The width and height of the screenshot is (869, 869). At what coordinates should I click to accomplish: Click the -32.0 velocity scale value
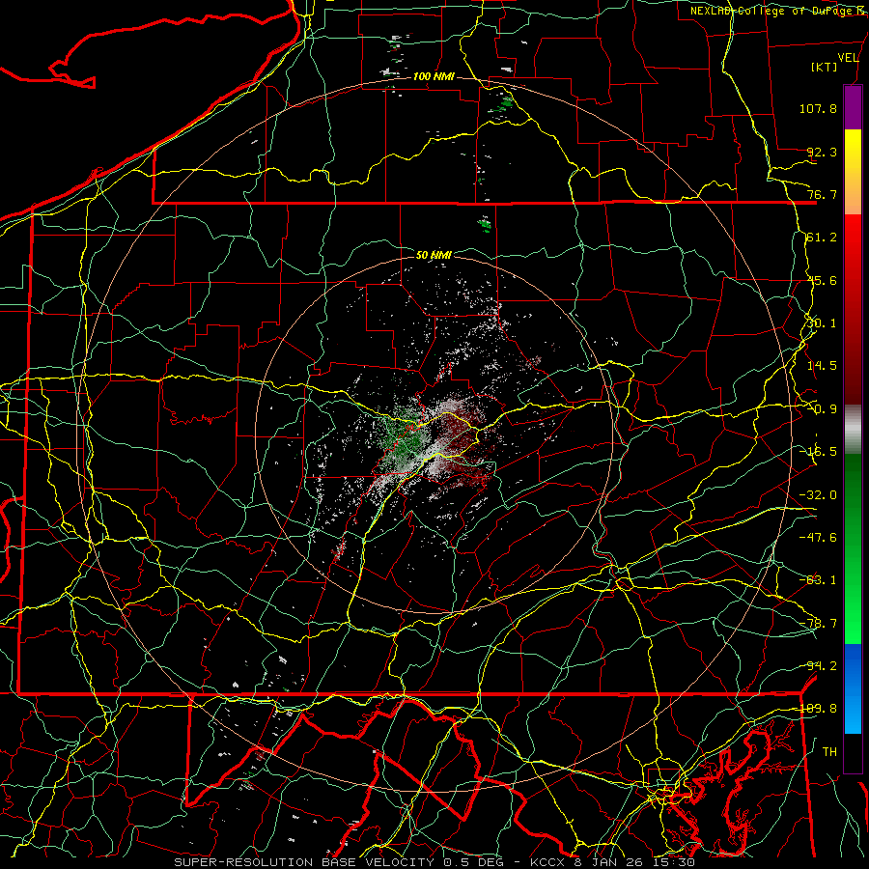coord(818,495)
